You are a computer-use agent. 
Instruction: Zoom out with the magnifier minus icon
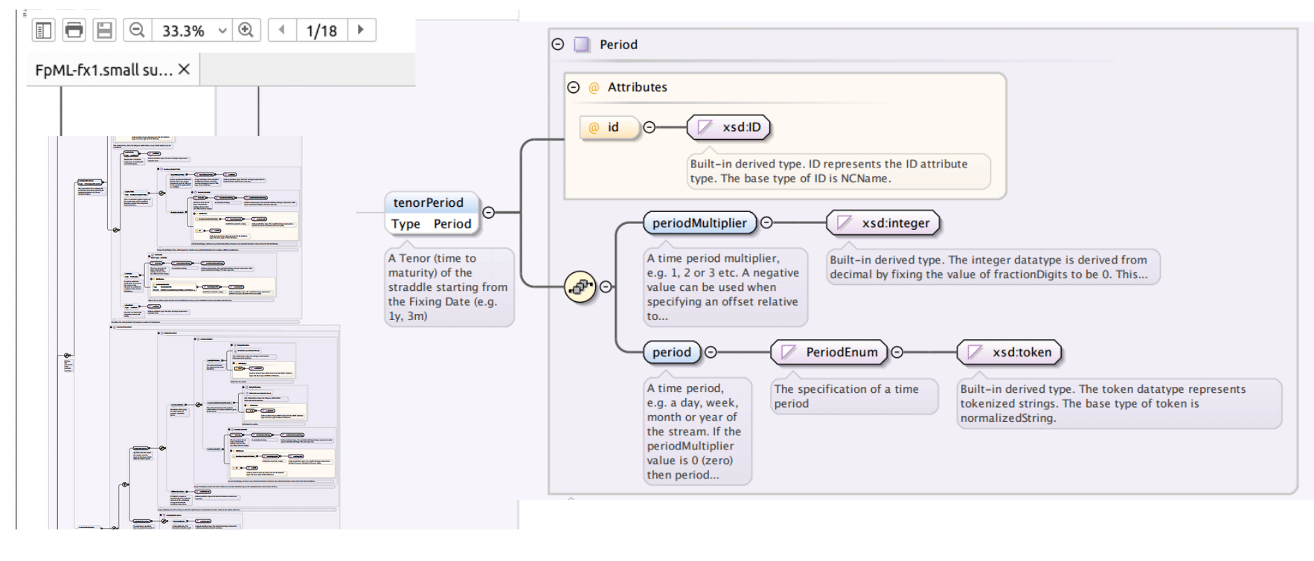click(137, 31)
